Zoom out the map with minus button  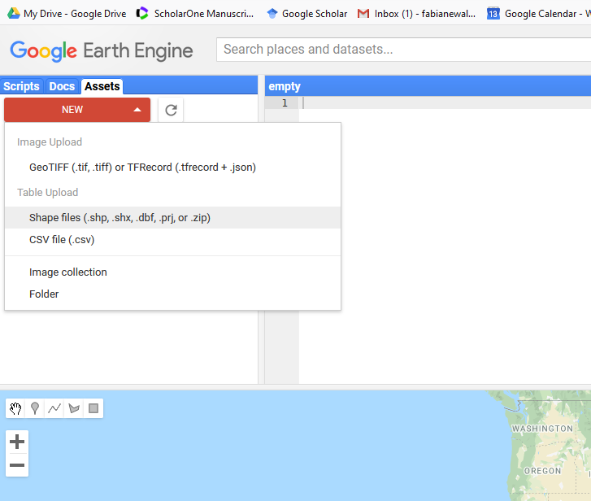[x=17, y=465]
